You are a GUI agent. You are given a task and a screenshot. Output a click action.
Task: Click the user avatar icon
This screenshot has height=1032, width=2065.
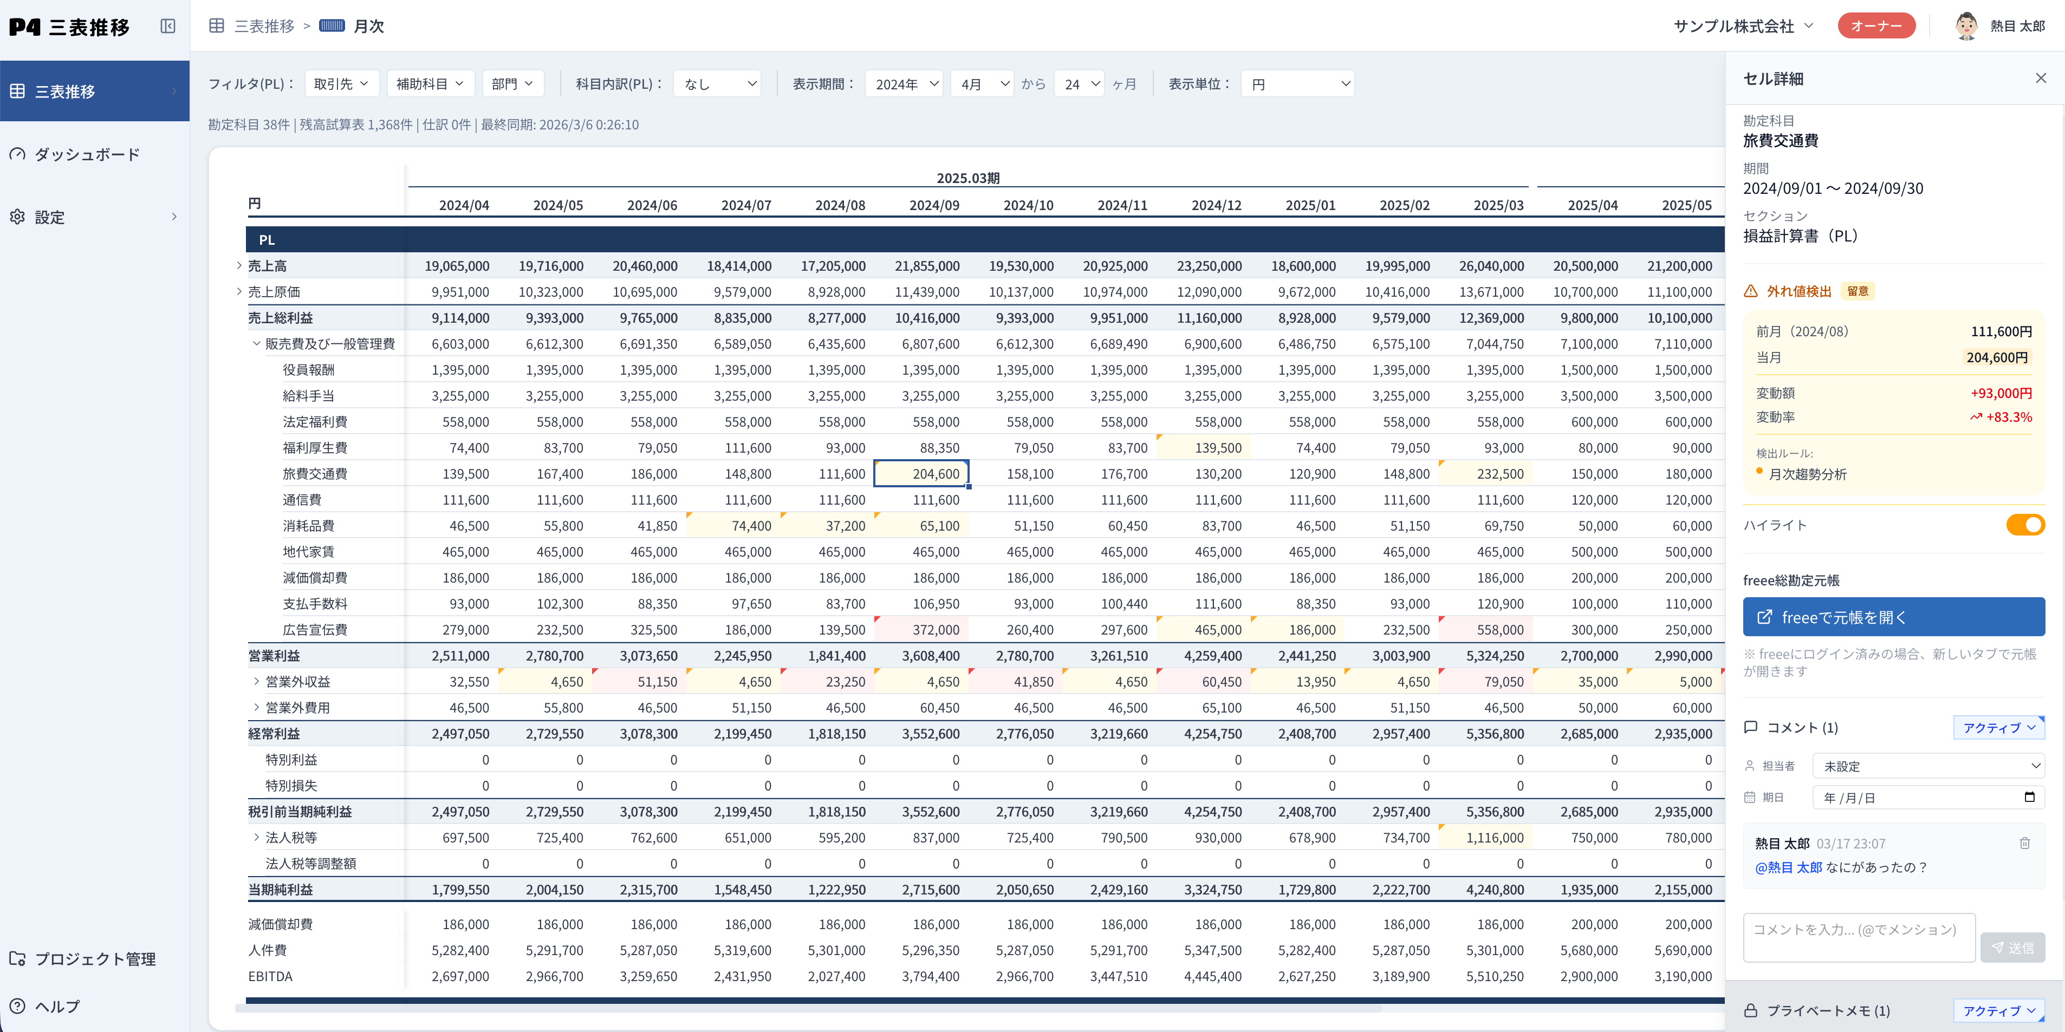(x=1966, y=25)
